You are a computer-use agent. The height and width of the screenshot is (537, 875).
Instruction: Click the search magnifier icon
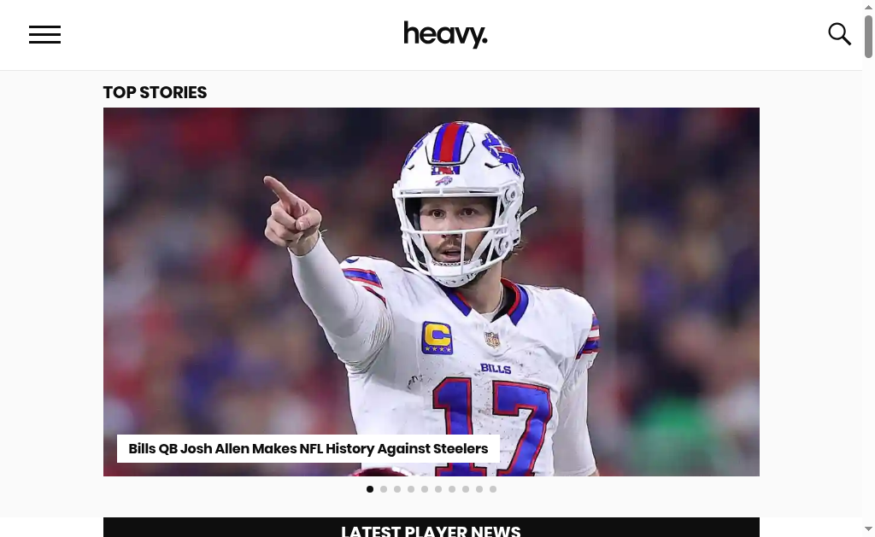coord(839,34)
